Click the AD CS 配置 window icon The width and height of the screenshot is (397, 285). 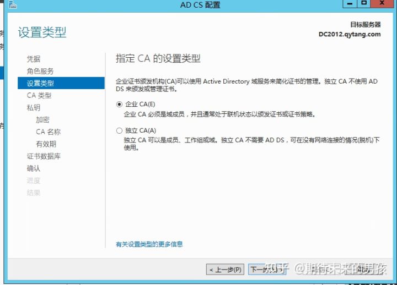click(13, 4)
